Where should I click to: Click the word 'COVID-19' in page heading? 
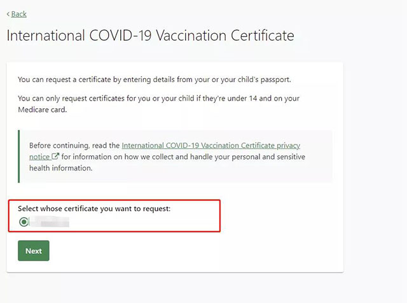[120, 36]
